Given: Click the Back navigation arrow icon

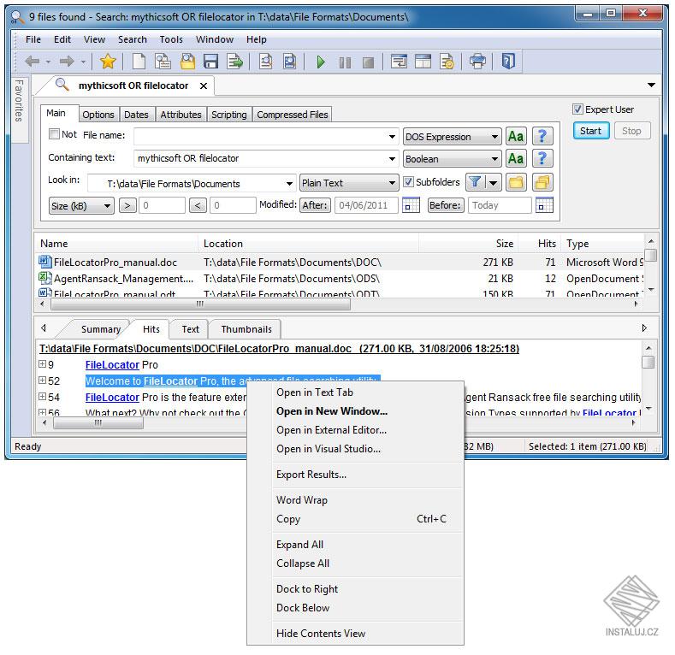Looking at the screenshot, I should pos(33,62).
